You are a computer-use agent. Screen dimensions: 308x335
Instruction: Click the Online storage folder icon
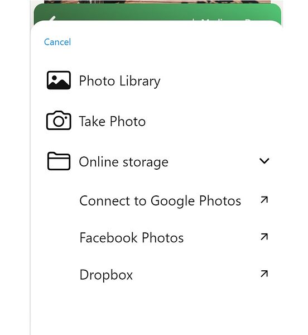click(x=59, y=161)
